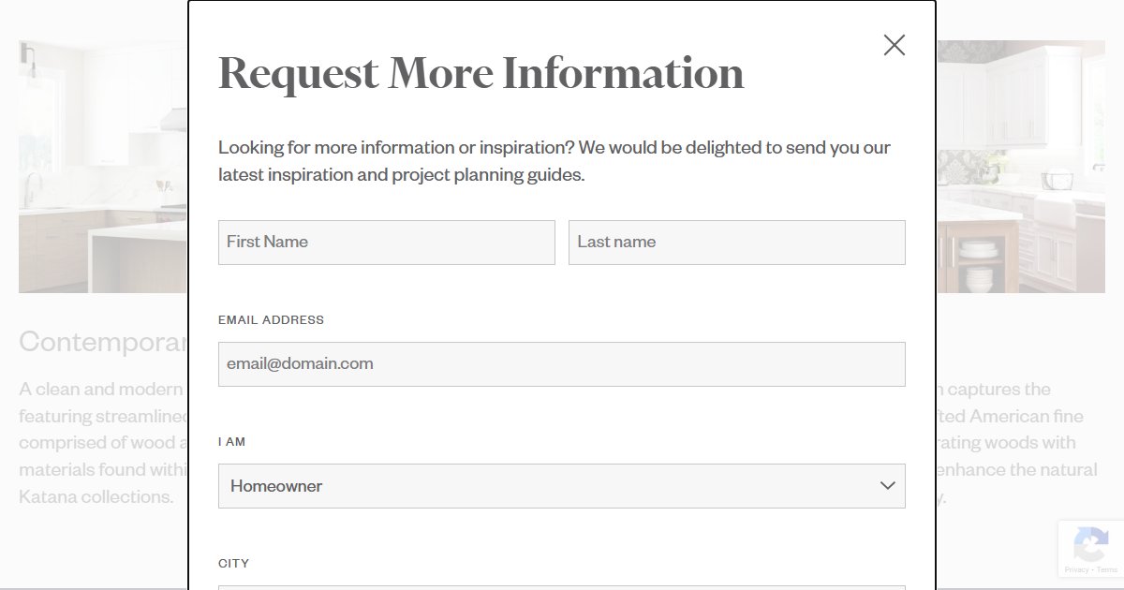Select the right kitchen photo thumbnail
This screenshot has width=1124, height=590.
pyautogui.click(x=1020, y=167)
